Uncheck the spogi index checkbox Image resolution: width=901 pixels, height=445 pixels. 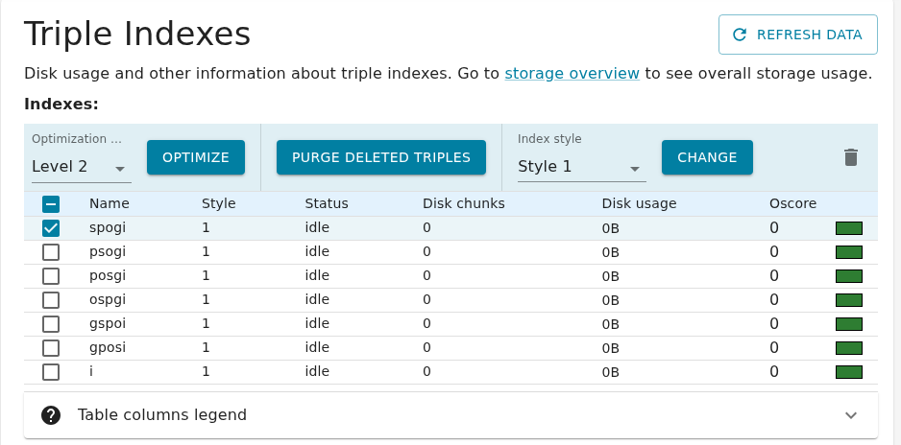(x=51, y=228)
